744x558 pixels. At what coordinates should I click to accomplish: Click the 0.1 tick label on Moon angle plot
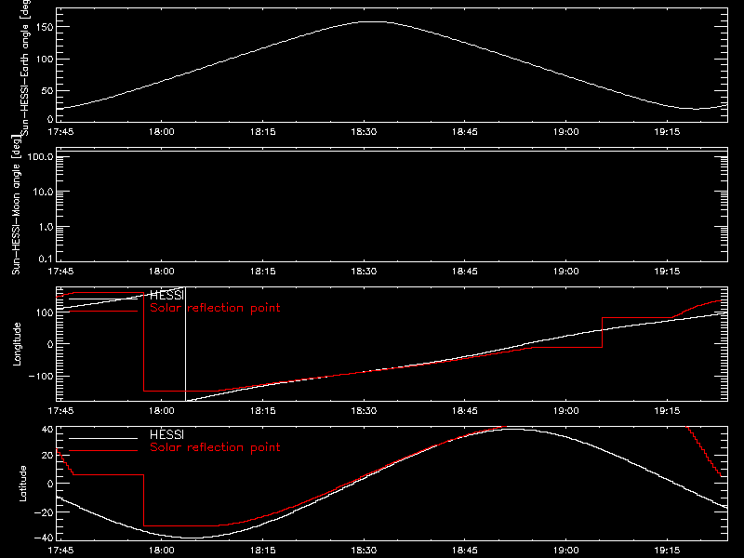[x=46, y=259]
